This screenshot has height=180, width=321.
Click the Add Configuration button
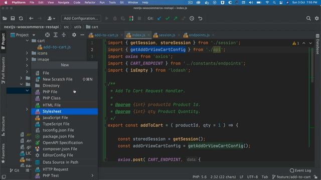[x=81, y=18]
